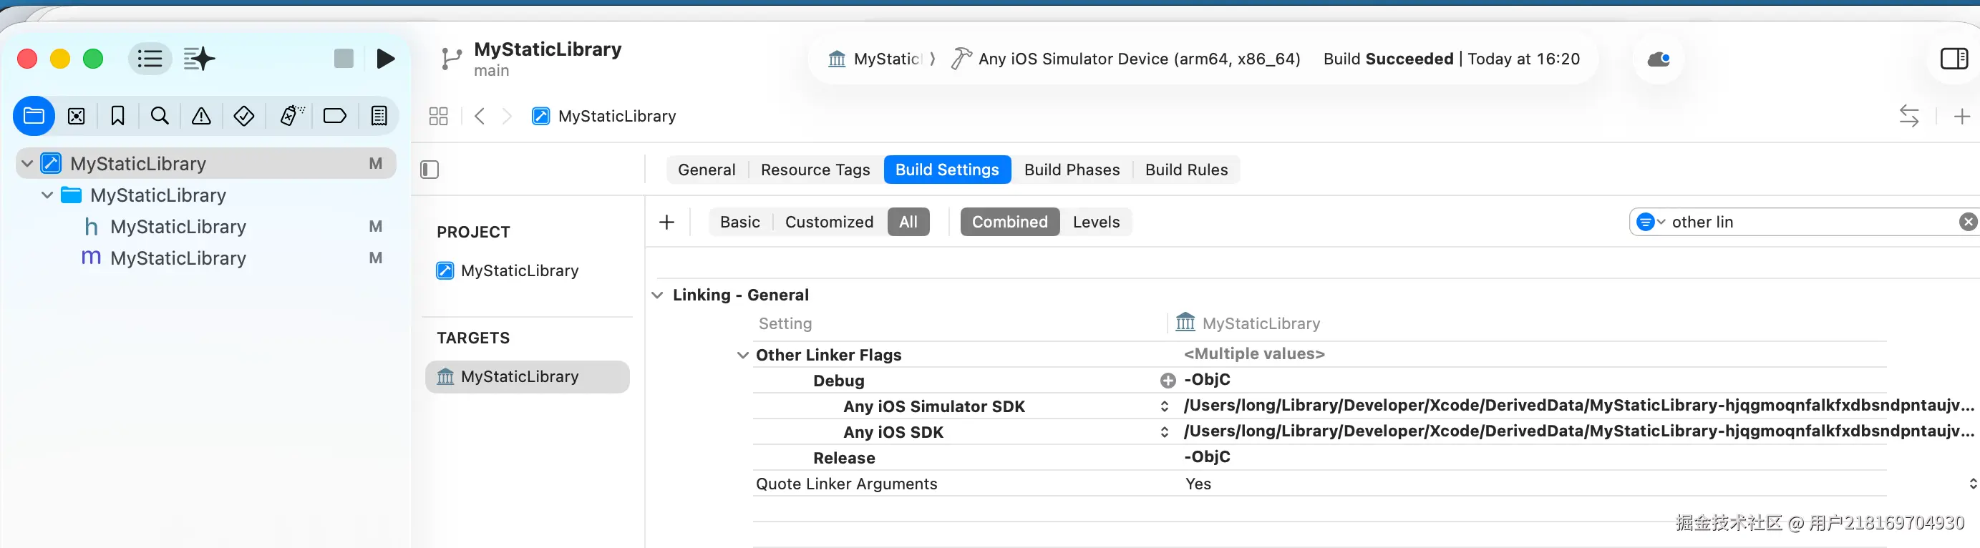Click the Any iOS SDK path value
Image resolution: width=1980 pixels, height=548 pixels.
[1578, 431]
